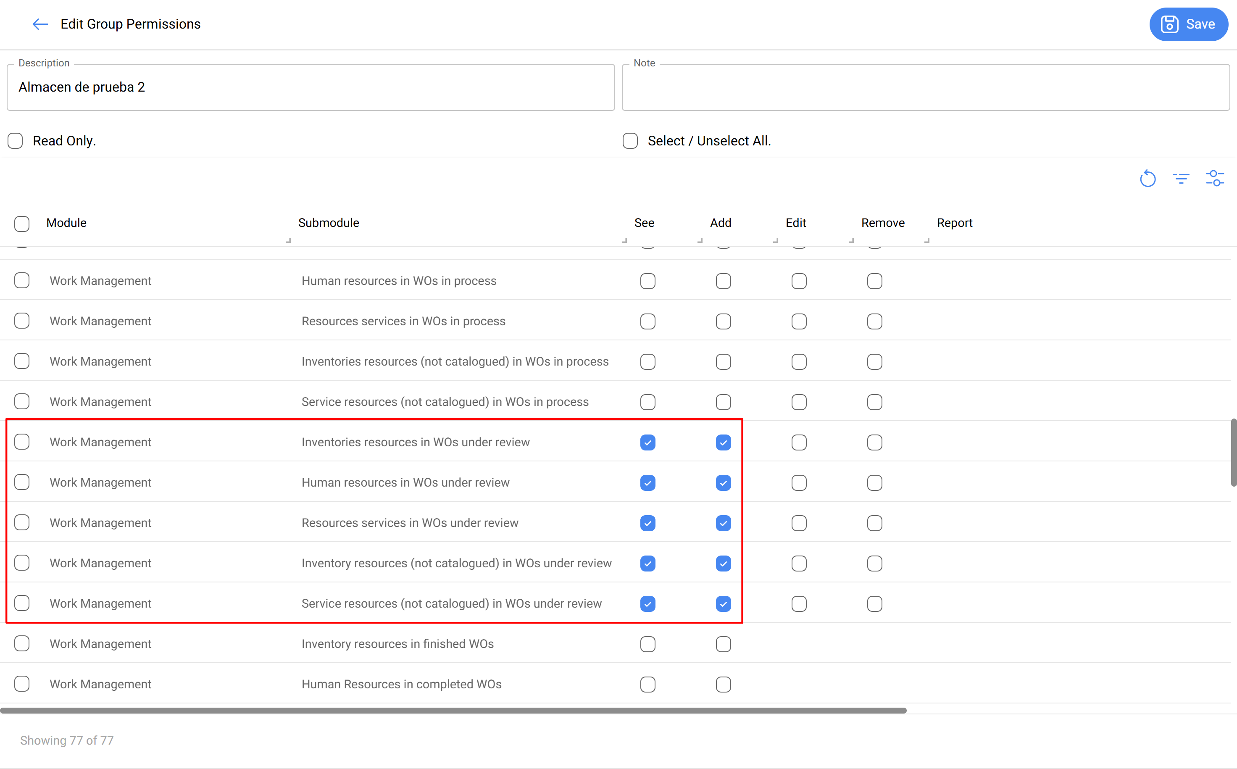1237x769 pixels.
Task: Select row Service resources (not catalogued) under review
Action: tap(22, 603)
